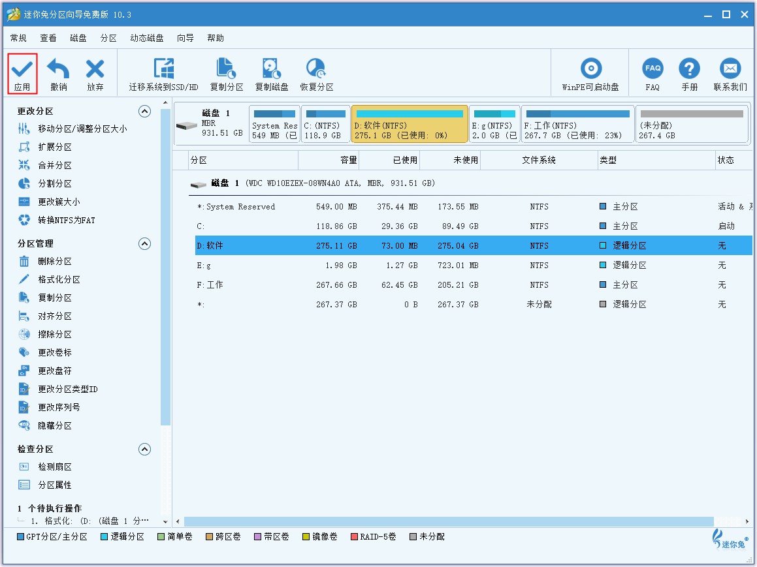Select C: (NTFS) block in disk map
The height and width of the screenshot is (567, 757).
point(326,125)
